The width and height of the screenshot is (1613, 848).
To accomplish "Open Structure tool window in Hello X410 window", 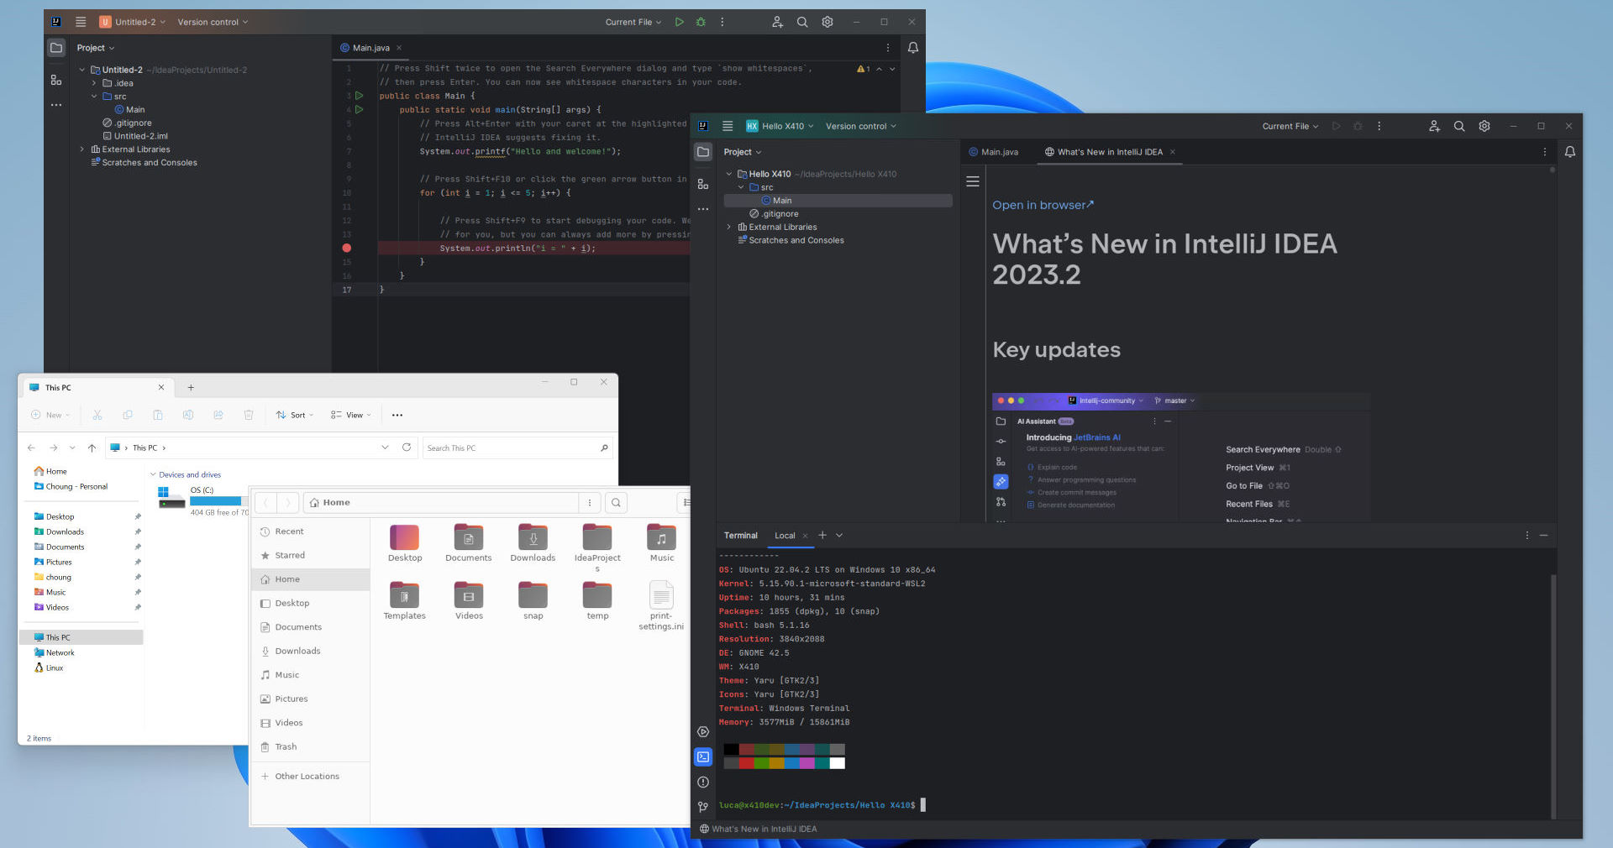I will pyautogui.click(x=703, y=185).
